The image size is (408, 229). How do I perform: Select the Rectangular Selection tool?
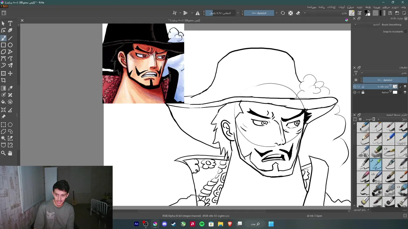click(3, 125)
